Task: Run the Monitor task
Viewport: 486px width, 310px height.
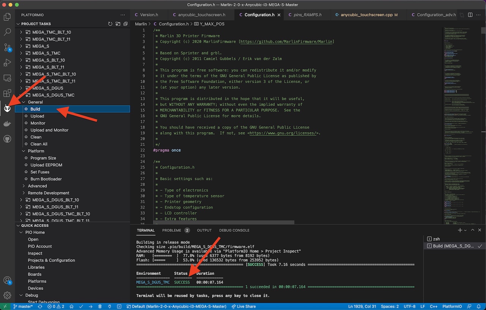Action: (x=38, y=123)
